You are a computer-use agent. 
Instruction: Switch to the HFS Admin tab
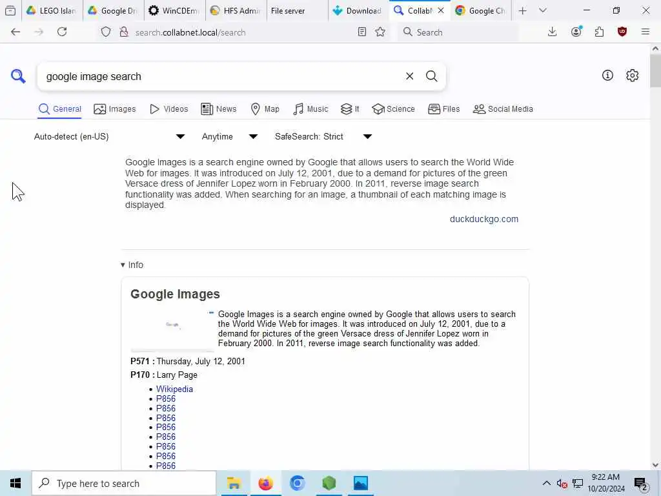click(x=236, y=11)
